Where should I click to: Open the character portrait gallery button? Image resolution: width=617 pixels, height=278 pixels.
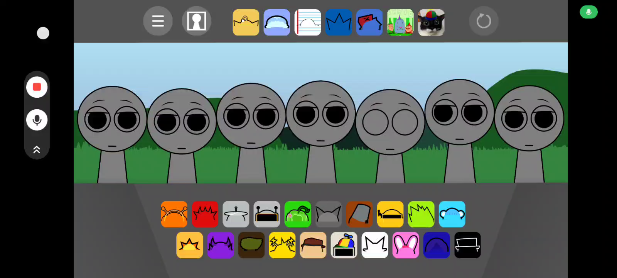point(196,21)
